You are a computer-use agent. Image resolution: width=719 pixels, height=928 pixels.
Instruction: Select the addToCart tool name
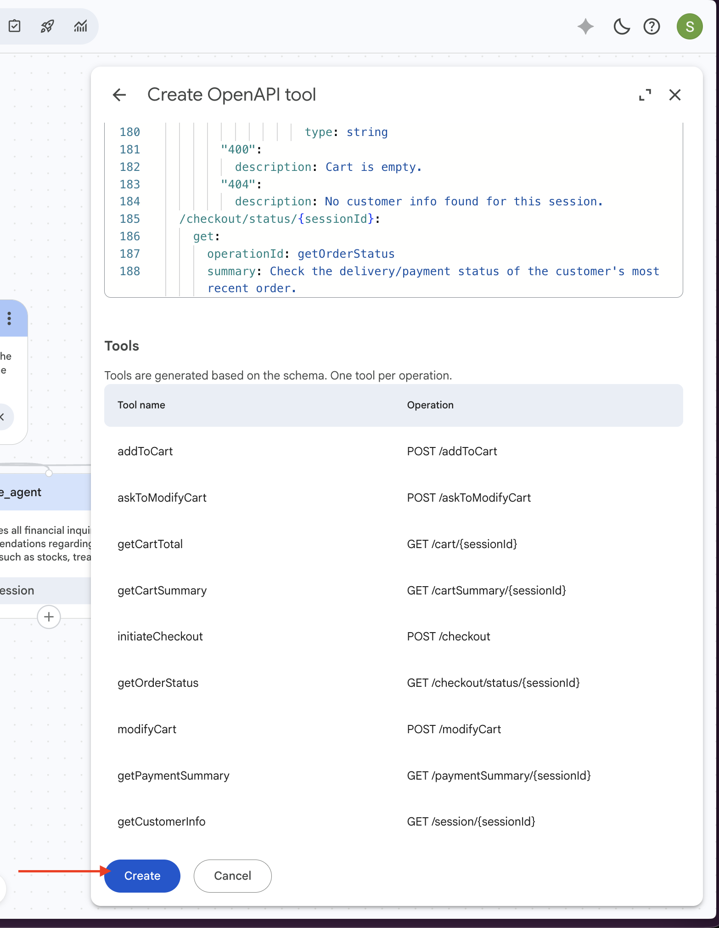145,451
